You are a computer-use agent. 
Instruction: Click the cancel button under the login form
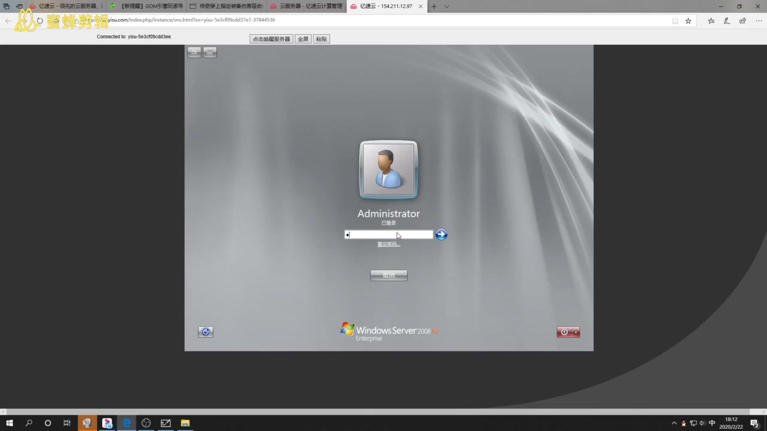pos(389,275)
